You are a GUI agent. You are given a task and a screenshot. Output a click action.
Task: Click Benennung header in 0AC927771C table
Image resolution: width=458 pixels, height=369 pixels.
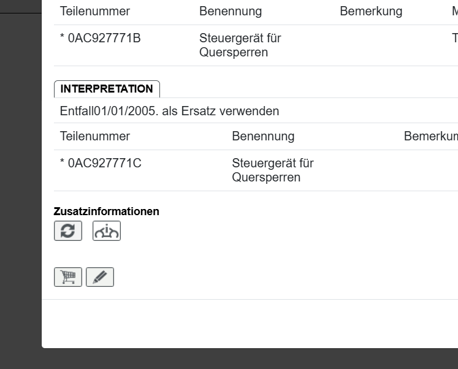click(263, 136)
